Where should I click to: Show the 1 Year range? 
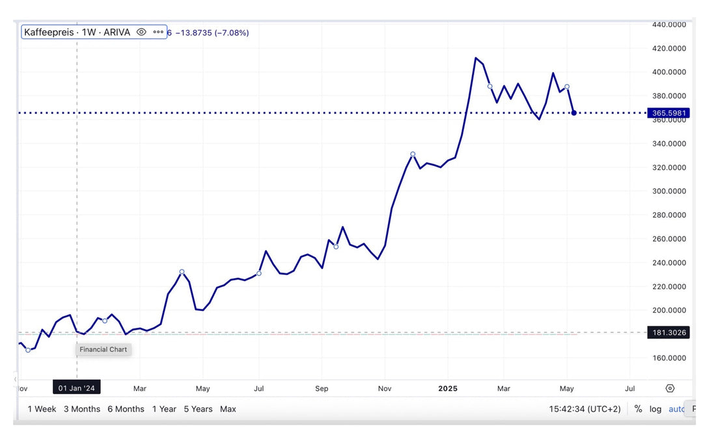164,409
